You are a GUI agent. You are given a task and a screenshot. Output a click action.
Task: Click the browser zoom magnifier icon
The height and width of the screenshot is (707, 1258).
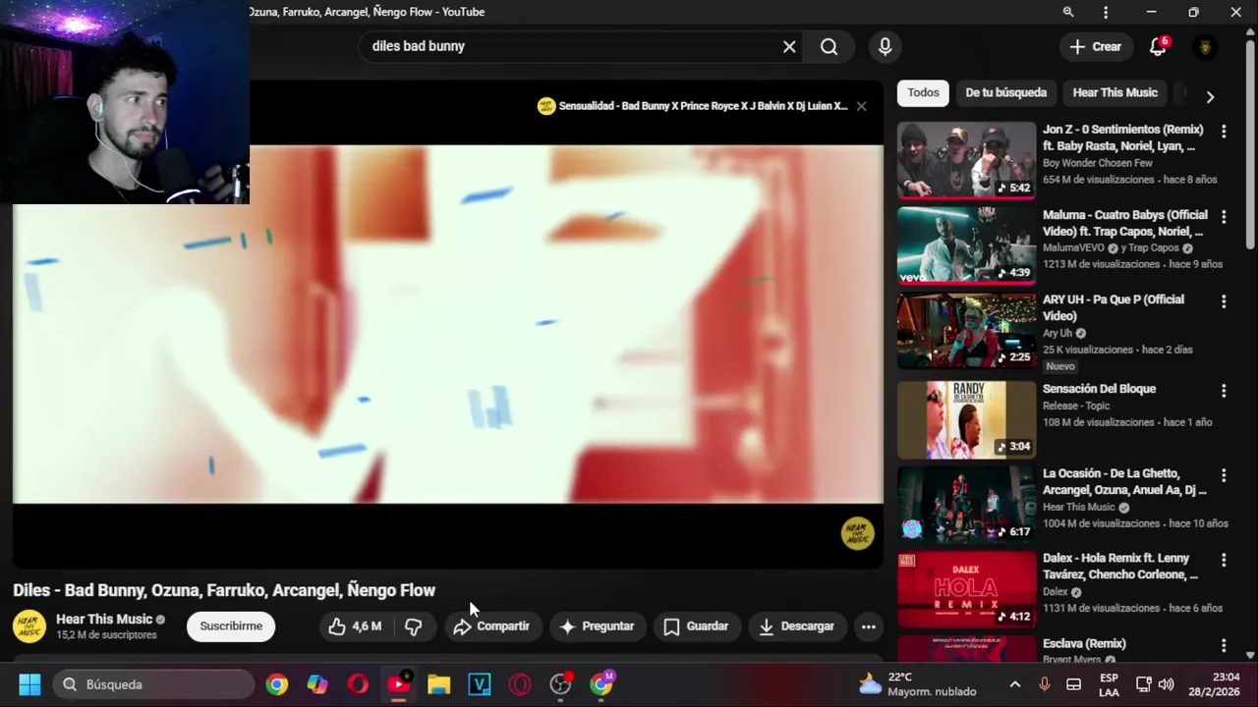(x=1067, y=12)
